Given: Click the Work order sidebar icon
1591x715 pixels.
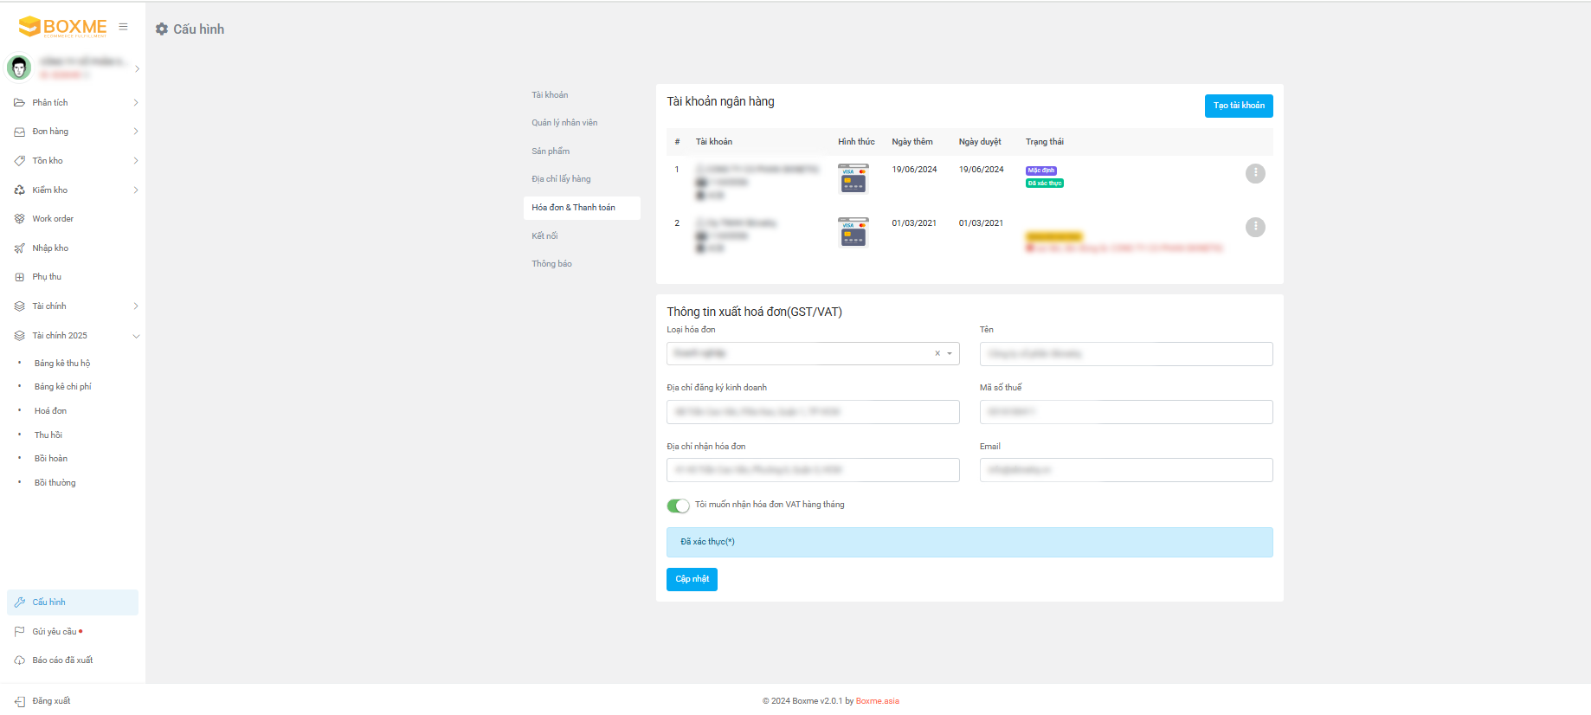Looking at the screenshot, I should click(x=19, y=219).
